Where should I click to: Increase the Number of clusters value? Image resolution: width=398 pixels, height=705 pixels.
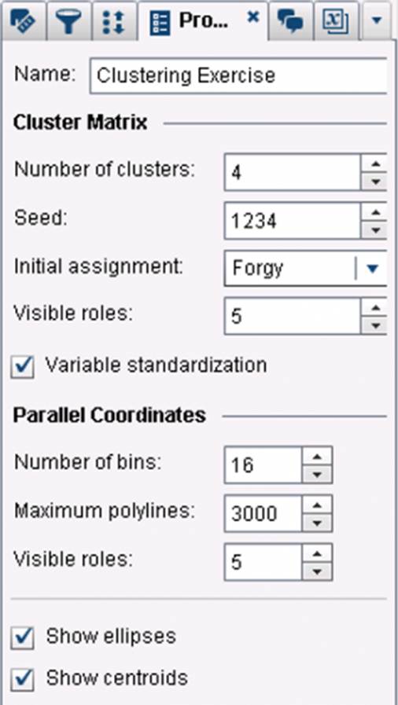click(x=374, y=163)
